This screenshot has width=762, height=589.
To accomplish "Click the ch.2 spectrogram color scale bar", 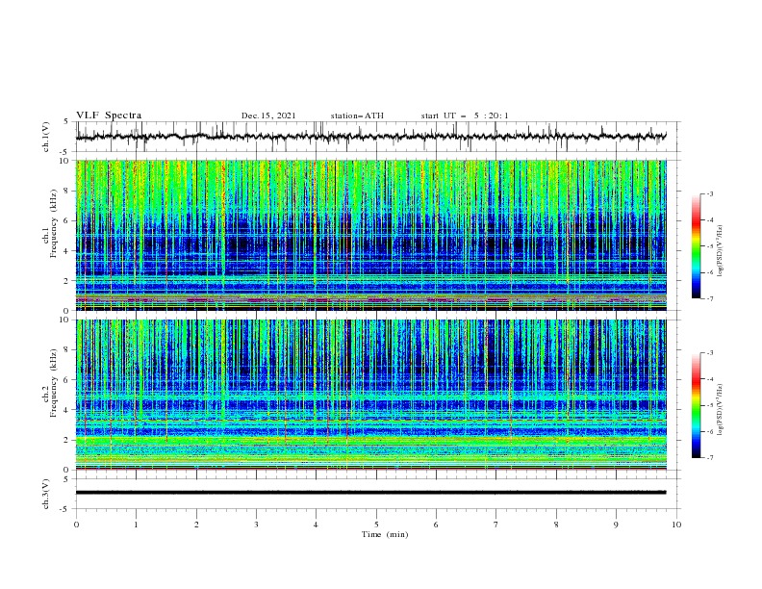I will pos(696,405).
